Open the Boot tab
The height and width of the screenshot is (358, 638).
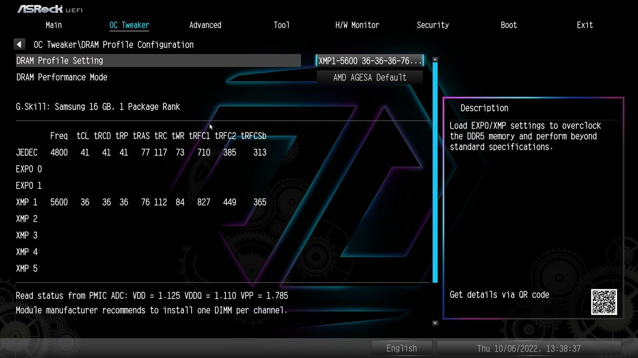pos(509,25)
